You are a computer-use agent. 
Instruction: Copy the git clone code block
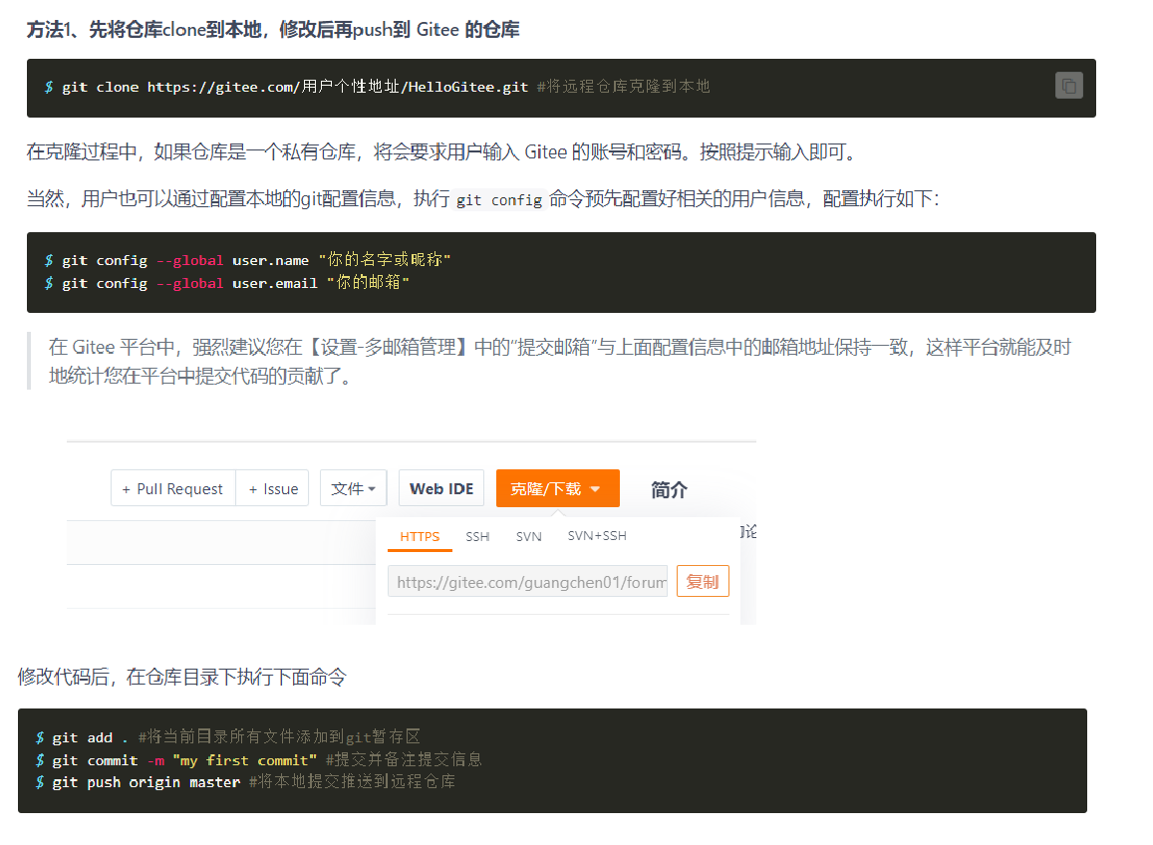1068,86
